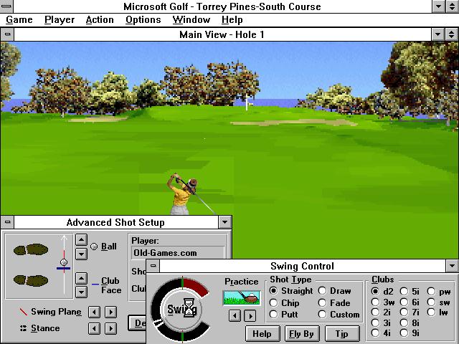Screen dimensions: 459x344
Task: Click the Swing Plane right arrow
Action: (111, 312)
